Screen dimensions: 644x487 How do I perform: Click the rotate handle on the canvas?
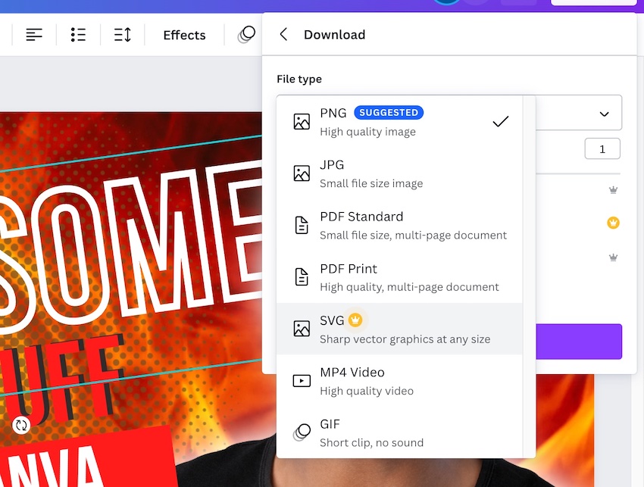pyautogui.click(x=21, y=425)
